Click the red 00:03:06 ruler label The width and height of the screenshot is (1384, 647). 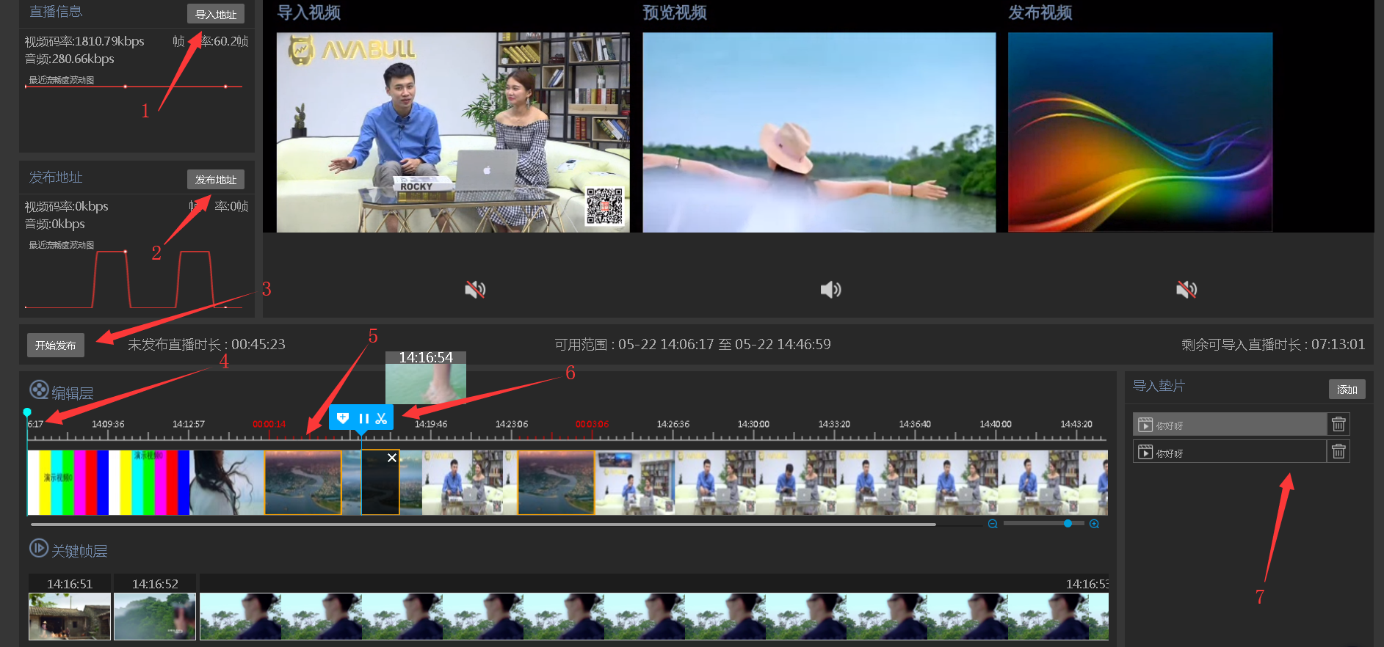coord(592,424)
